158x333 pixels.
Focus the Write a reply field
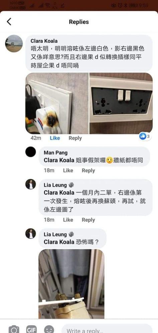point(107,329)
